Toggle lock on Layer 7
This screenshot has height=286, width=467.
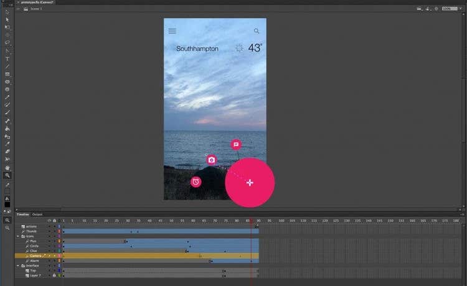pyautogui.click(x=54, y=275)
